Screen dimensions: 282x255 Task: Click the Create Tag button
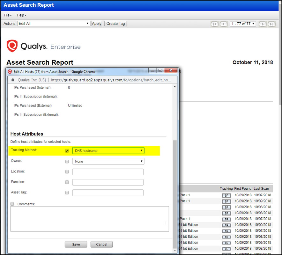coord(115,24)
